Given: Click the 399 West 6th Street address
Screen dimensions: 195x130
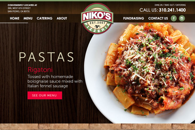Looking at the screenshot, I should 19,8.
